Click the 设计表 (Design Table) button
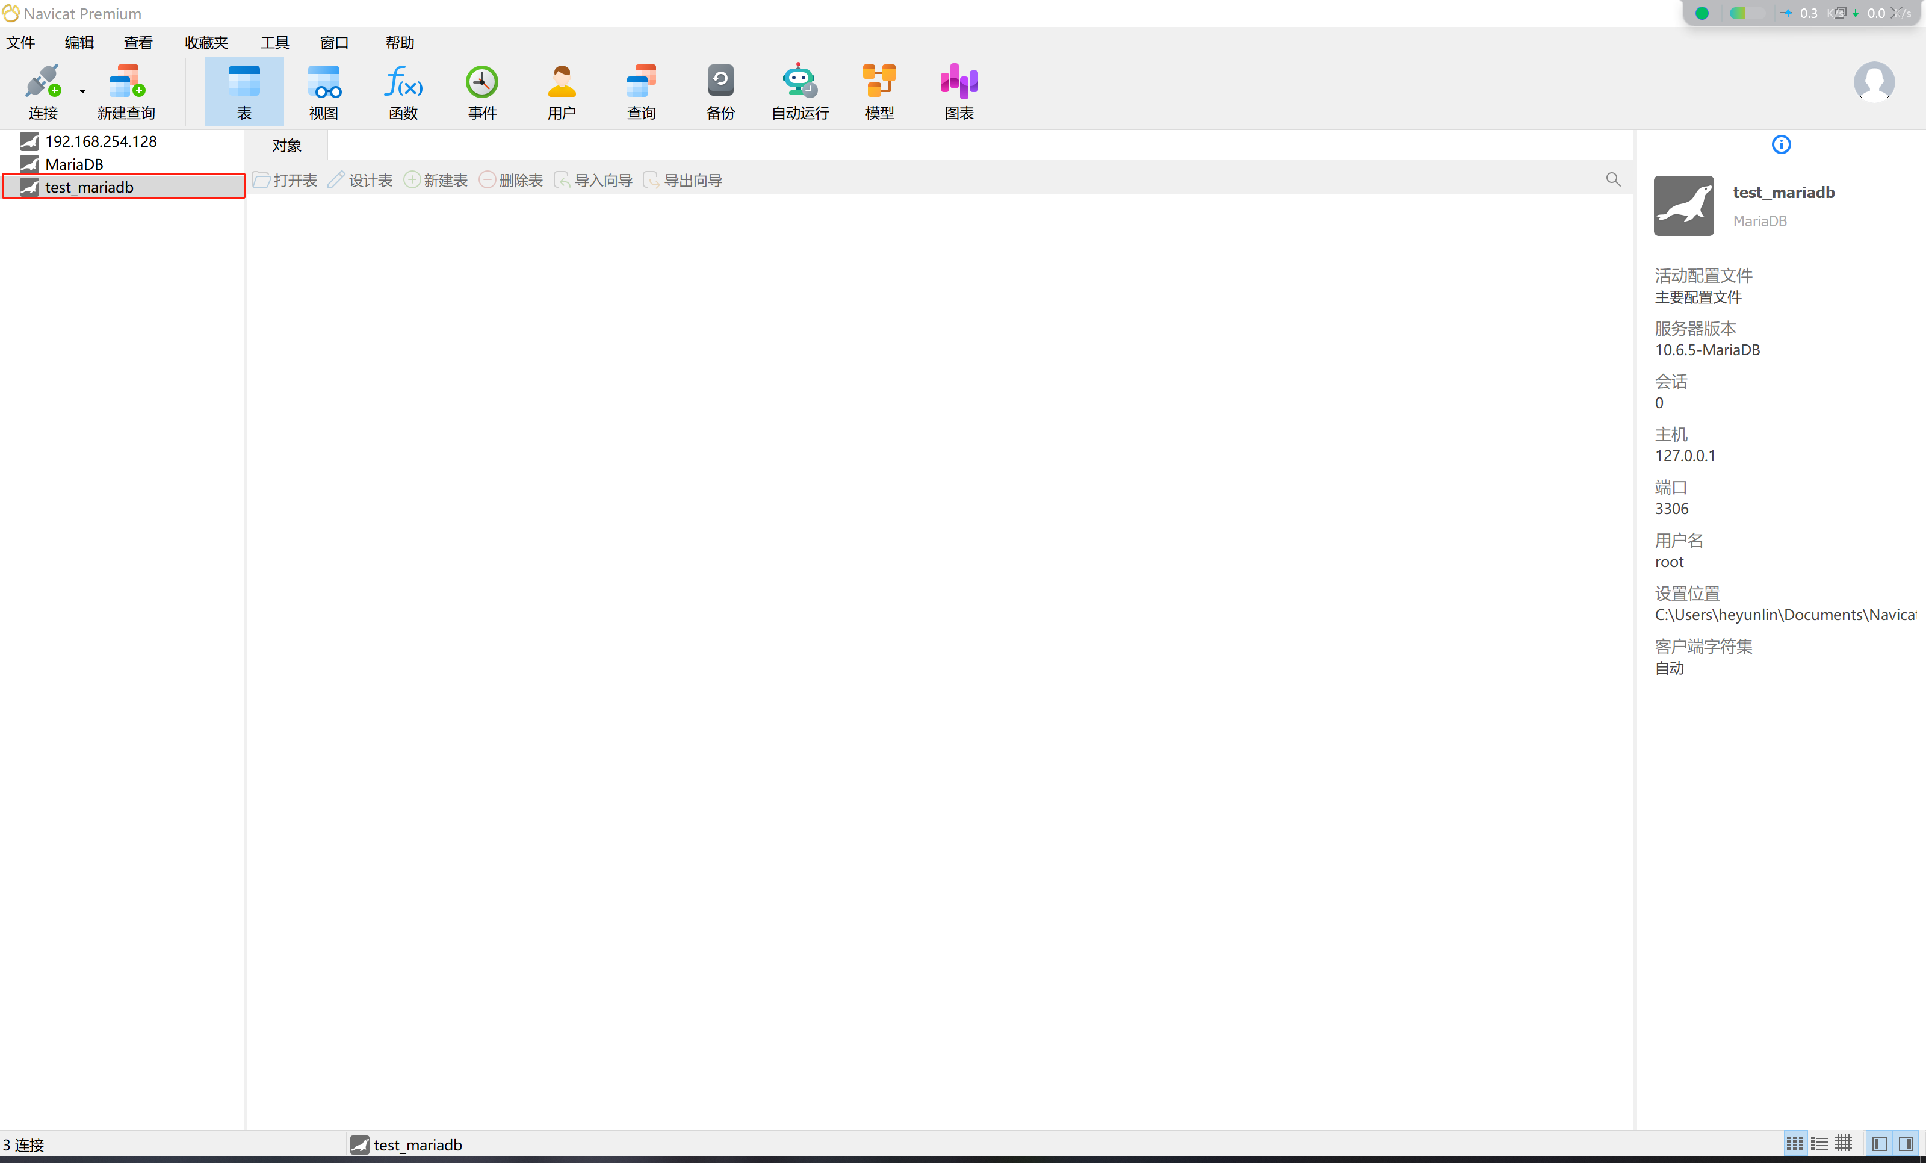 tap(359, 181)
